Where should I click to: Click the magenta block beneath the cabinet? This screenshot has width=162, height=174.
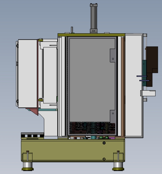tap(112, 138)
